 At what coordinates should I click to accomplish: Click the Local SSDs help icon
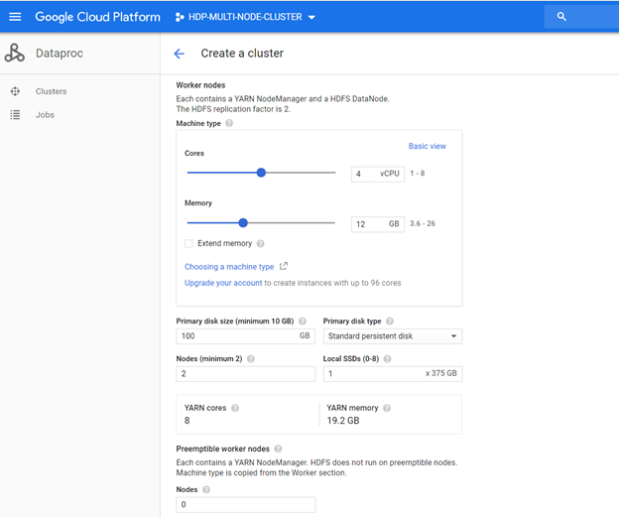(387, 359)
